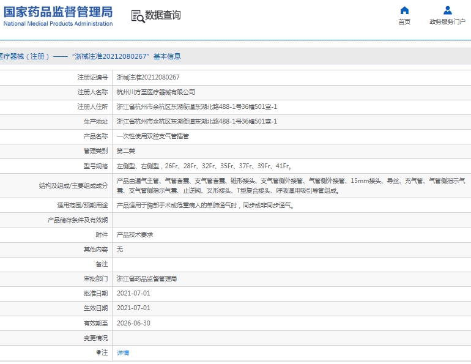Click the 生效日期 row label

pyautogui.click(x=95, y=308)
